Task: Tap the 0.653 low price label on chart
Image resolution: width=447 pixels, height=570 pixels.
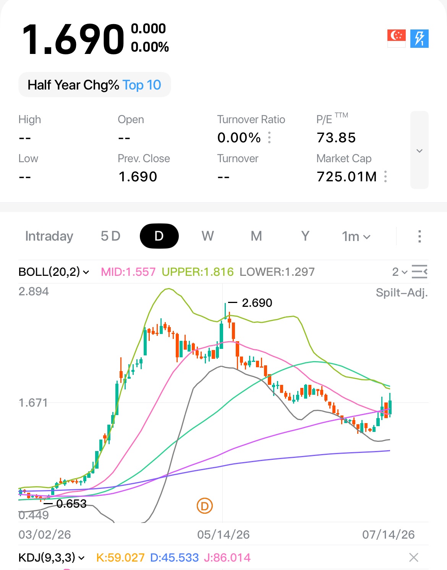Action: (71, 504)
